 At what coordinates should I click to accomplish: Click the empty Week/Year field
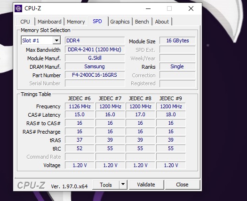point(177,58)
